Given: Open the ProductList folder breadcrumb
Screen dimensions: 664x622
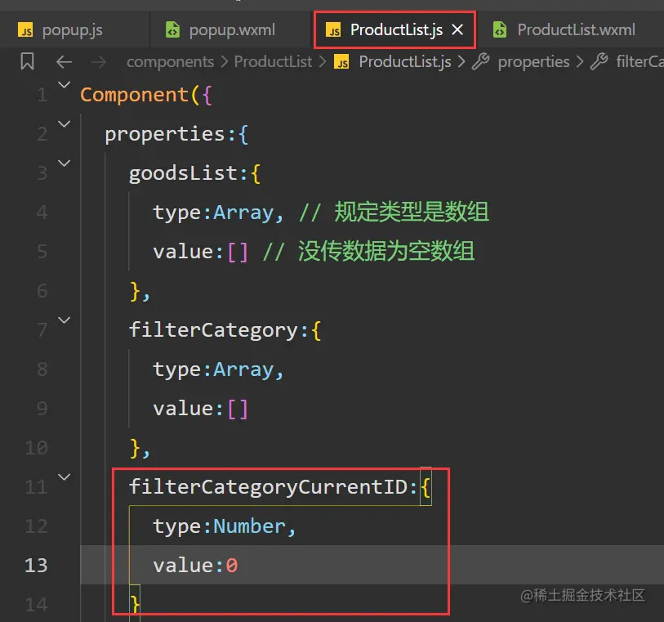Looking at the screenshot, I should [x=273, y=62].
